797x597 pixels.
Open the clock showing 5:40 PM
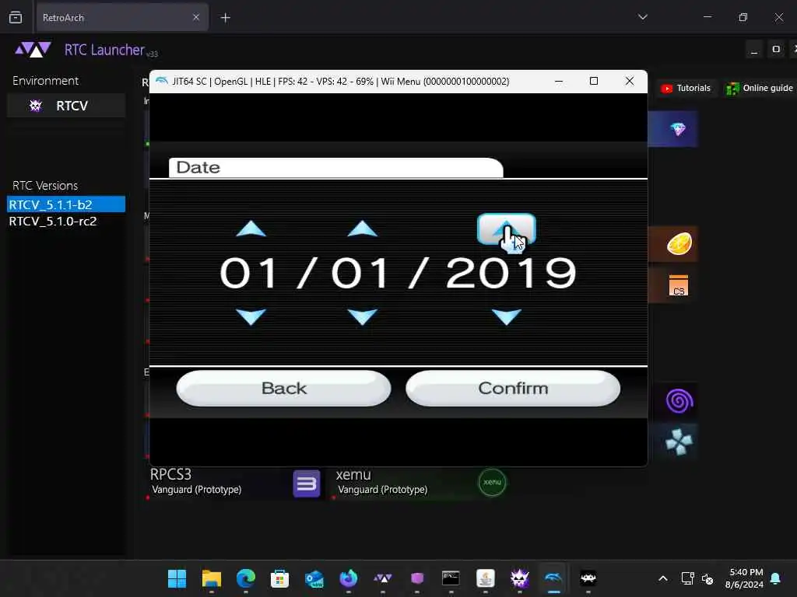(x=744, y=578)
